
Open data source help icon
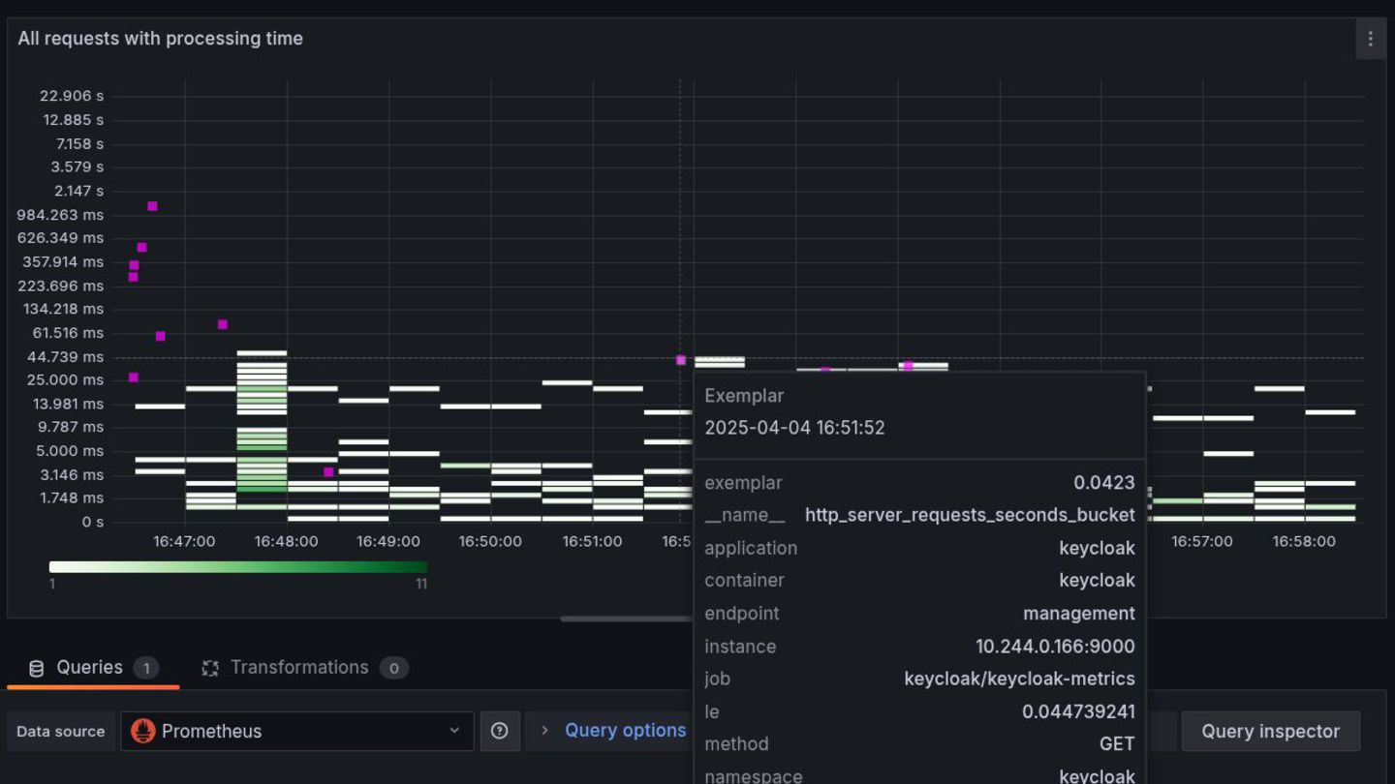(x=500, y=731)
